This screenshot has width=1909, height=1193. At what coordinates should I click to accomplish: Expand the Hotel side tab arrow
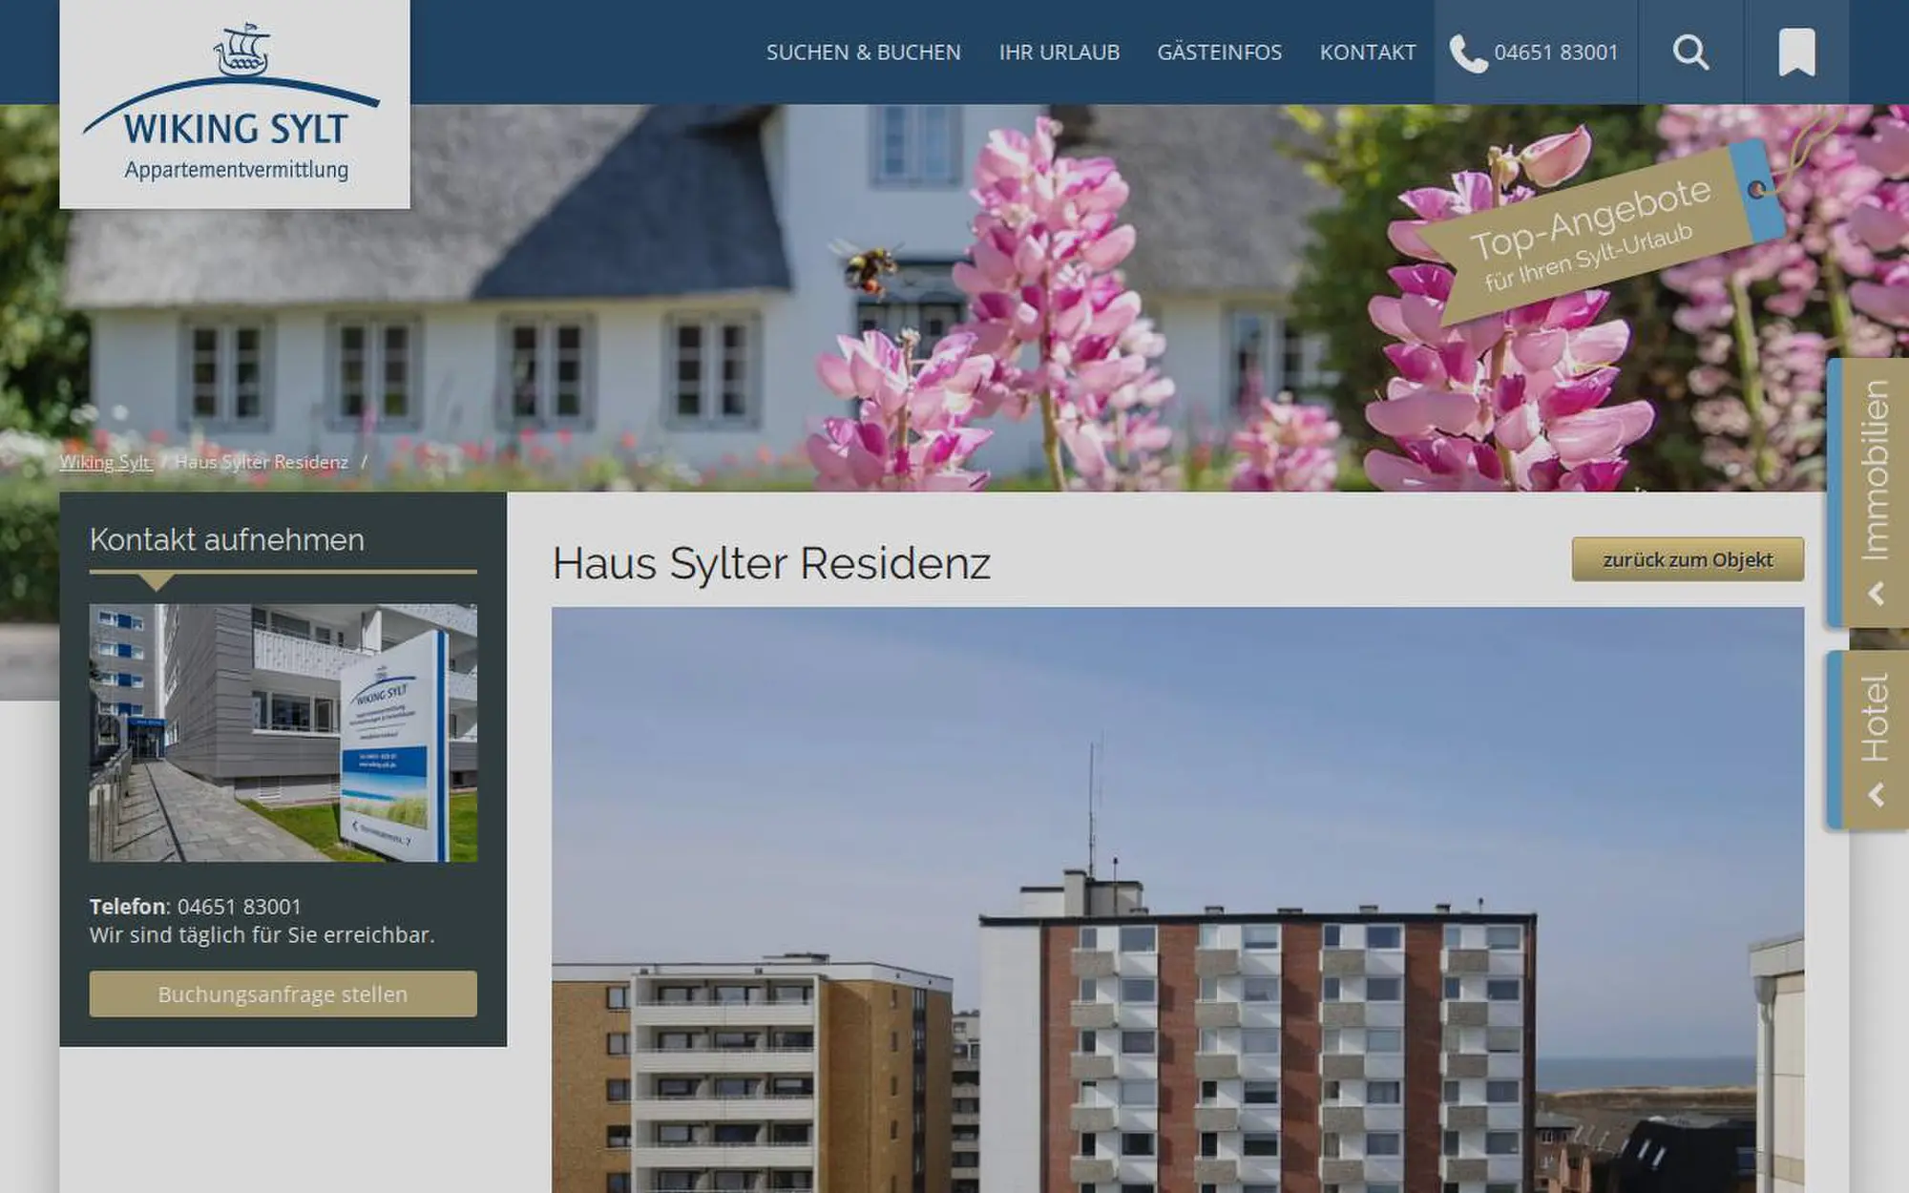tap(1876, 795)
